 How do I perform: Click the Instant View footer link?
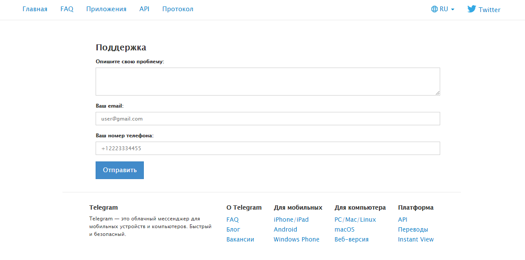[x=416, y=239]
